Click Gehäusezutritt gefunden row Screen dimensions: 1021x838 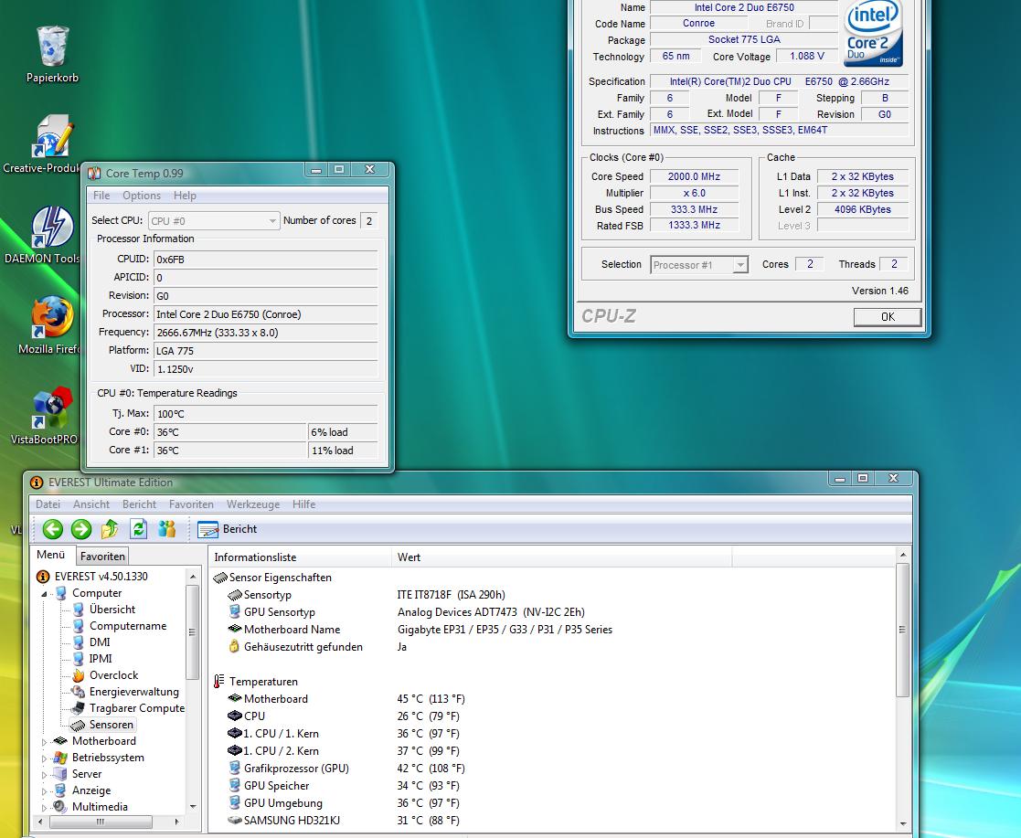[x=554, y=647]
